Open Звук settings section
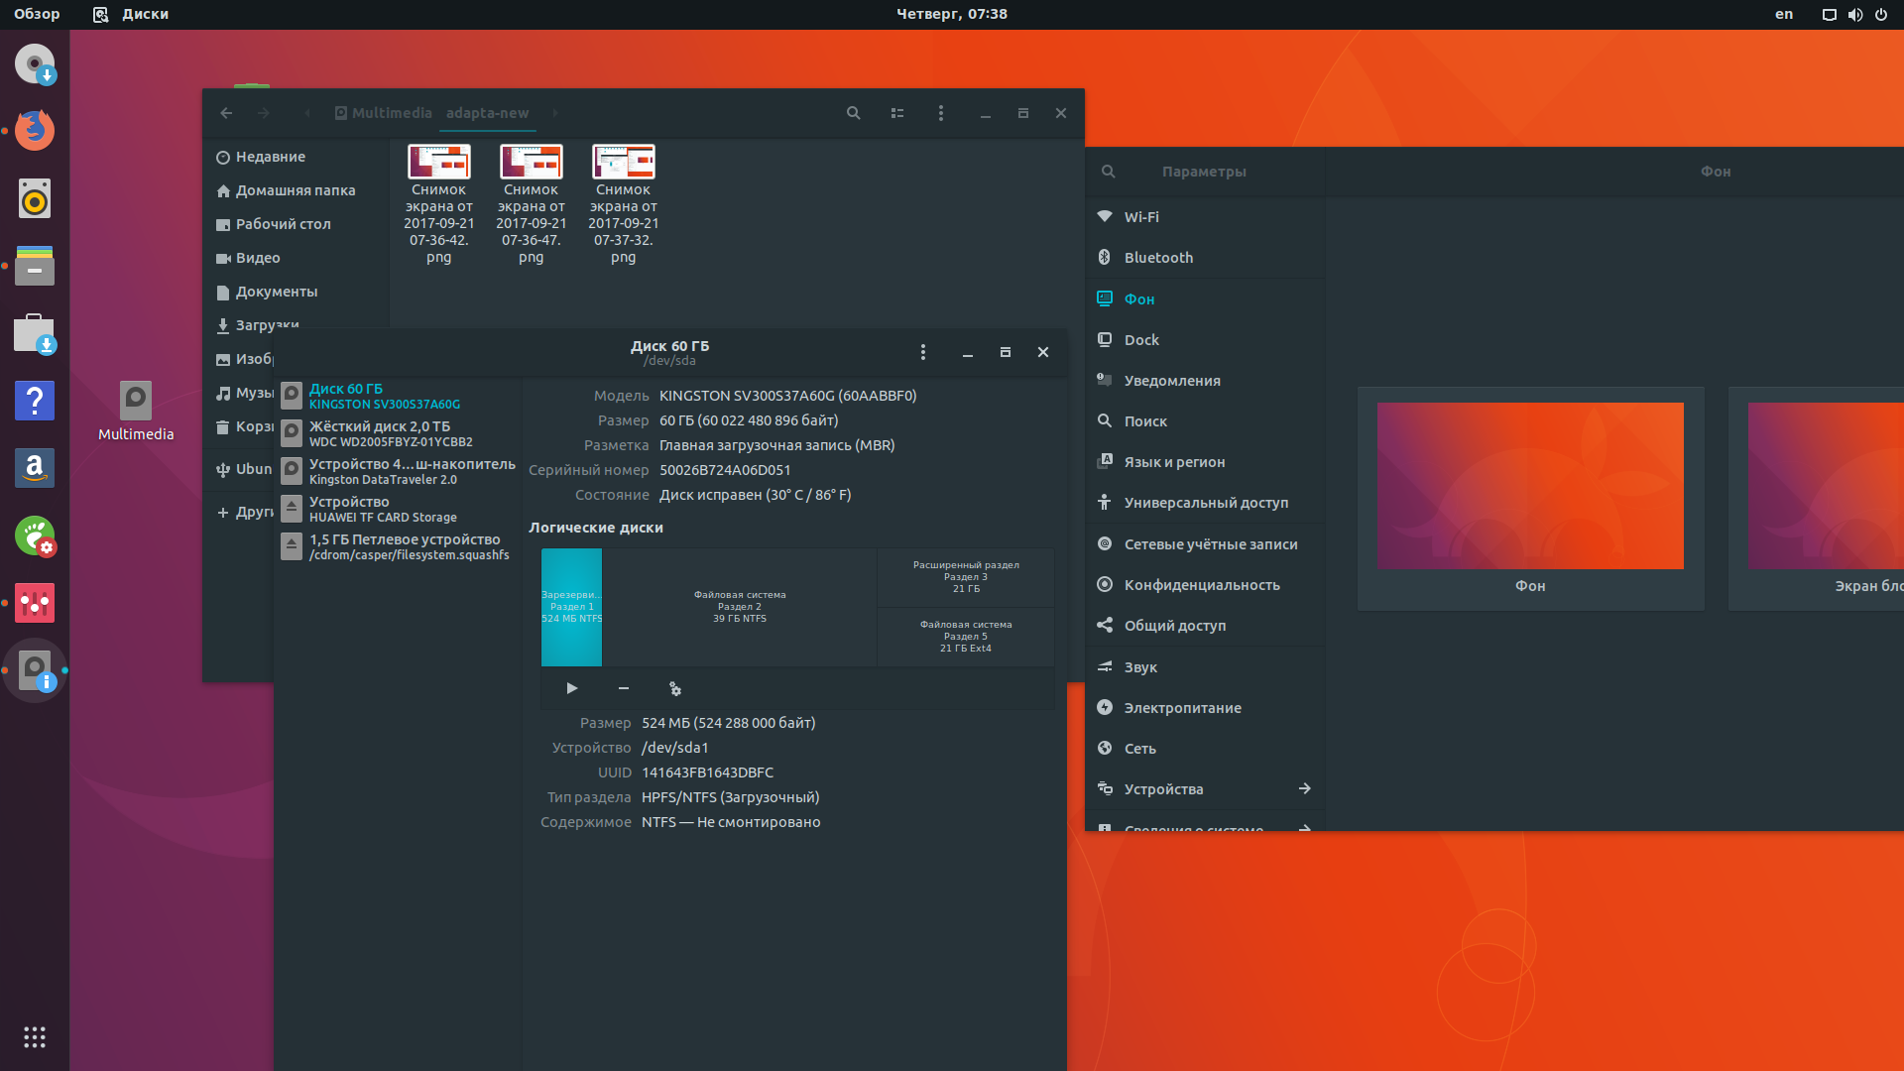The height and width of the screenshot is (1071, 1904). tap(1141, 666)
